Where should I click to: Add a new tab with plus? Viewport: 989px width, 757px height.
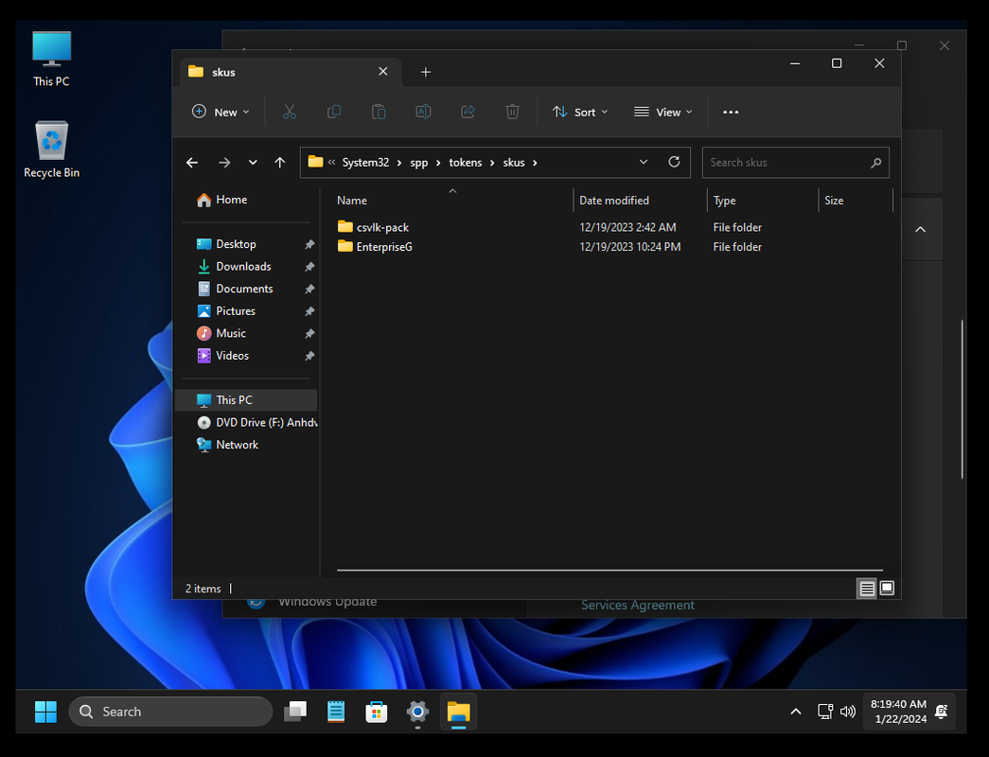pyautogui.click(x=426, y=72)
